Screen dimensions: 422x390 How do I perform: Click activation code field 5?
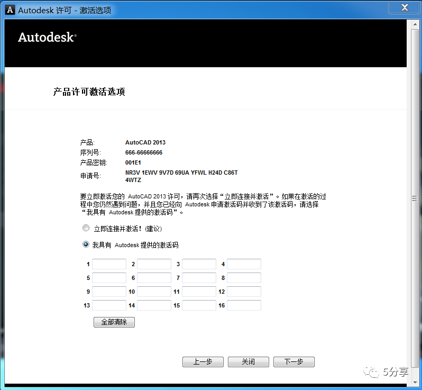point(109,278)
